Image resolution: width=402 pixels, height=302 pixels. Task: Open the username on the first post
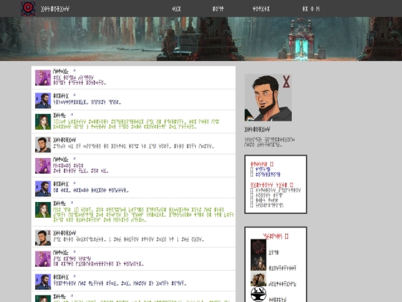click(x=60, y=72)
